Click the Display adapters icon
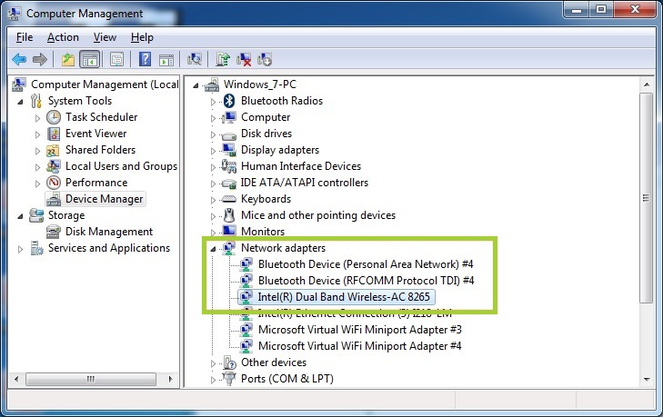The width and height of the screenshot is (663, 417). pyautogui.click(x=229, y=150)
